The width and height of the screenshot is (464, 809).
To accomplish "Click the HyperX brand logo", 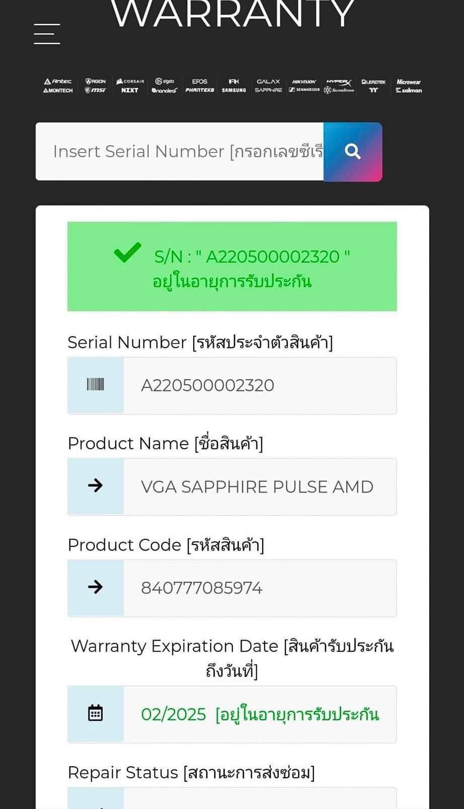I will 339,81.
